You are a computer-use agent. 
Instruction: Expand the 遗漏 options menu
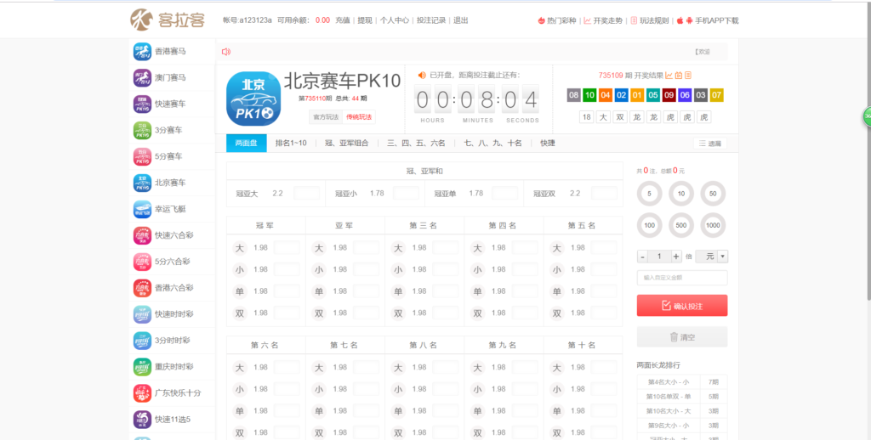point(709,144)
